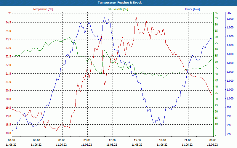The width and height of the screenshot is (237, 148).
Task: Click temperature axis value '20,0'
Action: (x=8, y=99)
